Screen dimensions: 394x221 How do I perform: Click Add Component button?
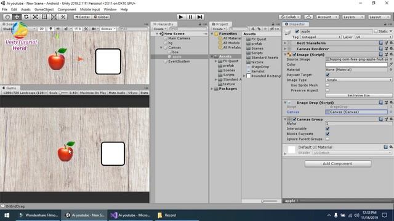(x=338, y=164)
